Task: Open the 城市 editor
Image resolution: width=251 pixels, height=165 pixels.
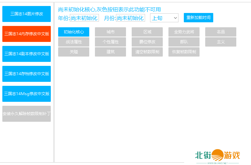Action: coord(110,32)
